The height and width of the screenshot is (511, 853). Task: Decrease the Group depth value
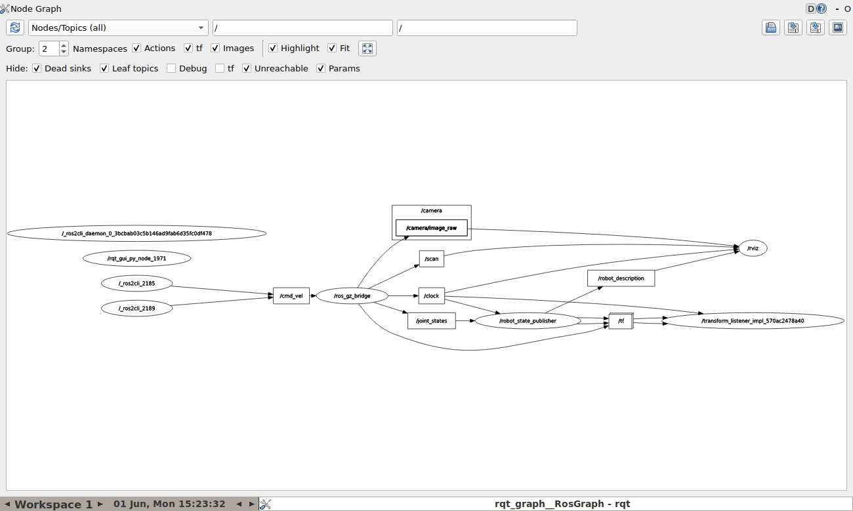click(64, 52)
